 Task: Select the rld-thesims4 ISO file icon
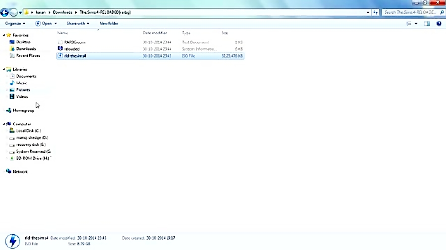[x=60, y=56]
